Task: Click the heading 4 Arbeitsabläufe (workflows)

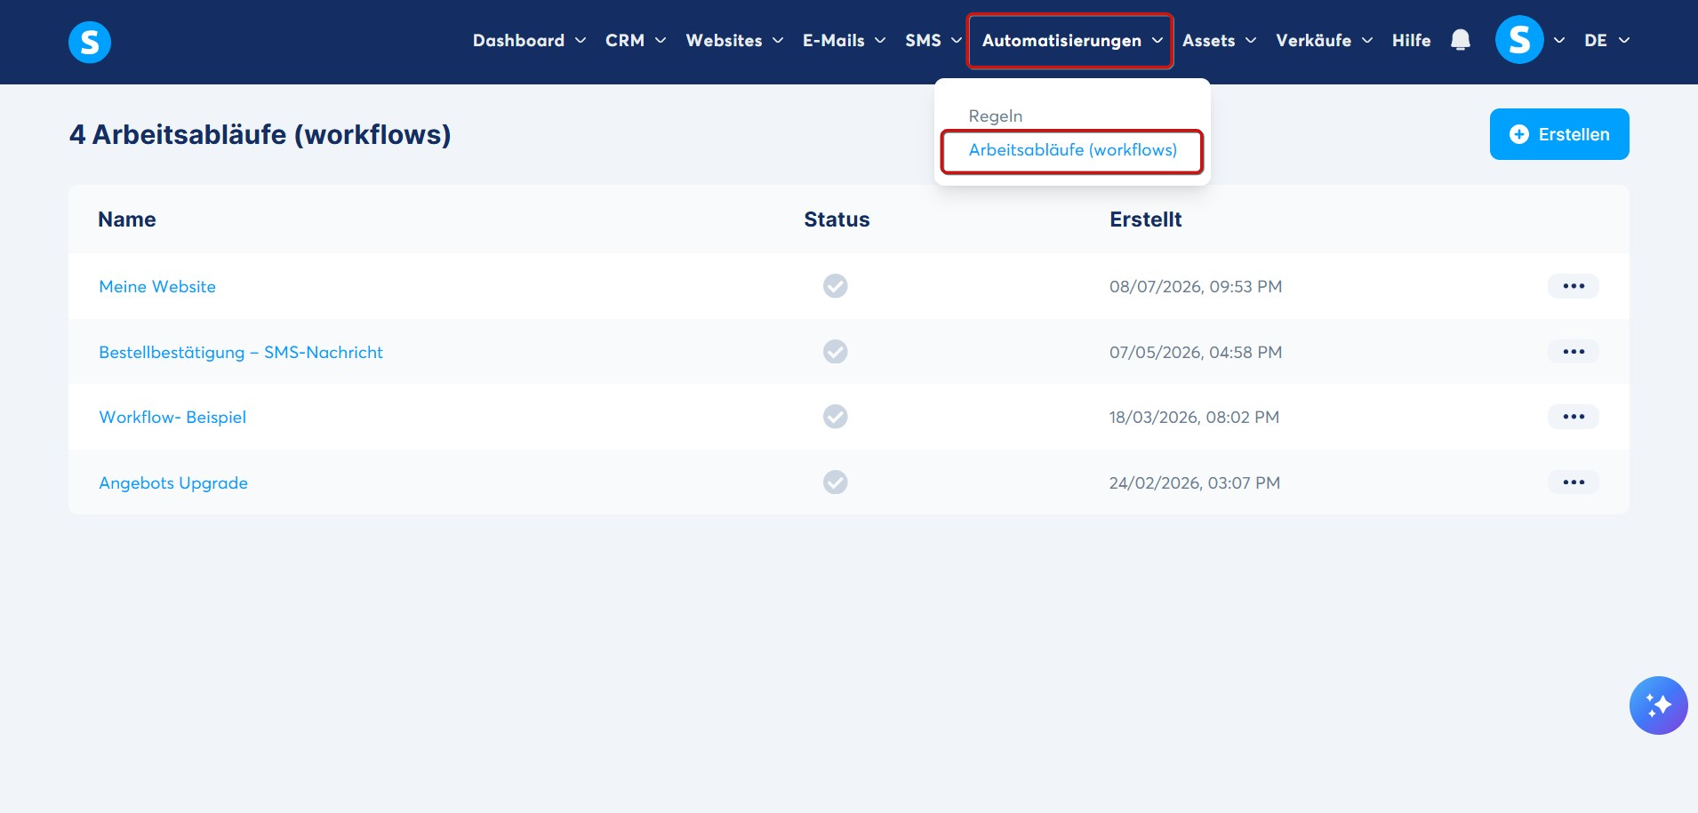Action: click(260, 134)
